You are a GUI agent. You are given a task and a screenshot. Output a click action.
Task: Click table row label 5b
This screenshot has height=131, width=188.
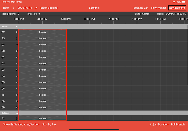pyautogui.click(x=3, y=101)
